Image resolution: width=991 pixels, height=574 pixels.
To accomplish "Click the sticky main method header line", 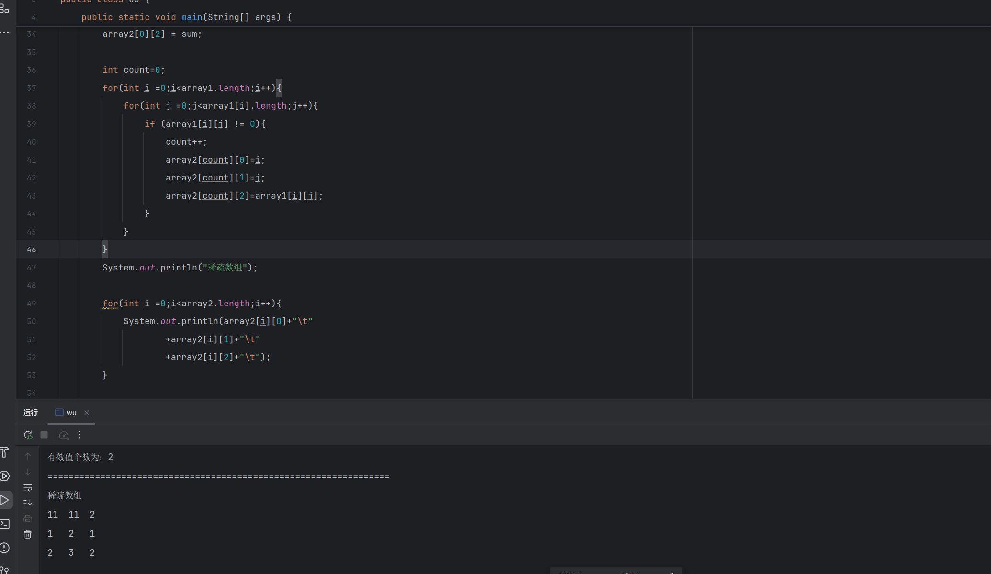I will pyautogui.click(x=186, y=17).
